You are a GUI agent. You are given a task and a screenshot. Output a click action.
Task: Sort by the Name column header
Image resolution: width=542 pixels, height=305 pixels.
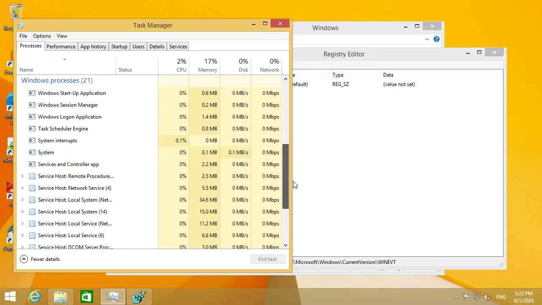tap(66, 65)
